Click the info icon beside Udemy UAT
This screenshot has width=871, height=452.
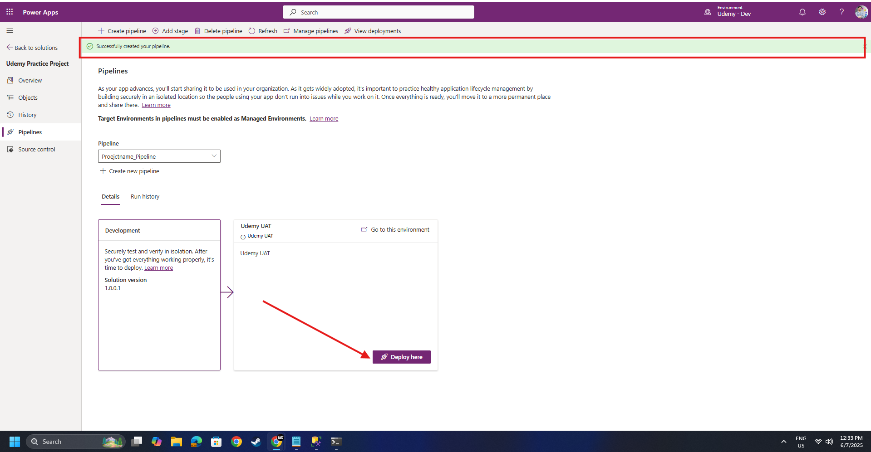[243, 237]
